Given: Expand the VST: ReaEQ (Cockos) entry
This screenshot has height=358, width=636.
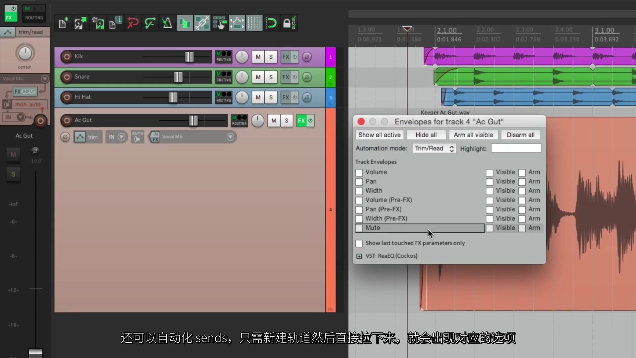Looking at the screenshot, I should tap(359, 256).
